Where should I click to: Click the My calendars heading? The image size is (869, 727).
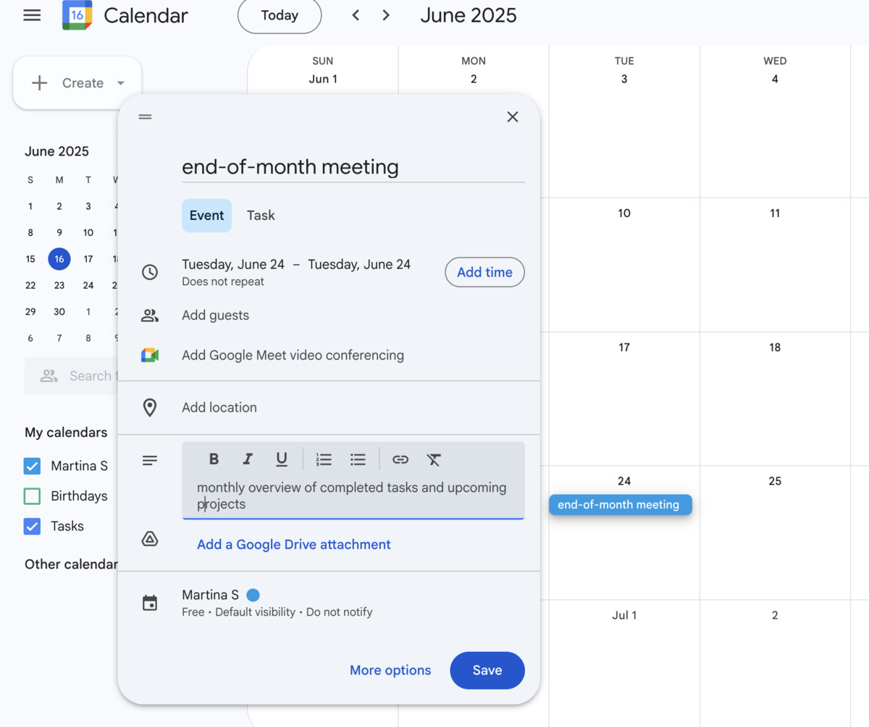66,433
